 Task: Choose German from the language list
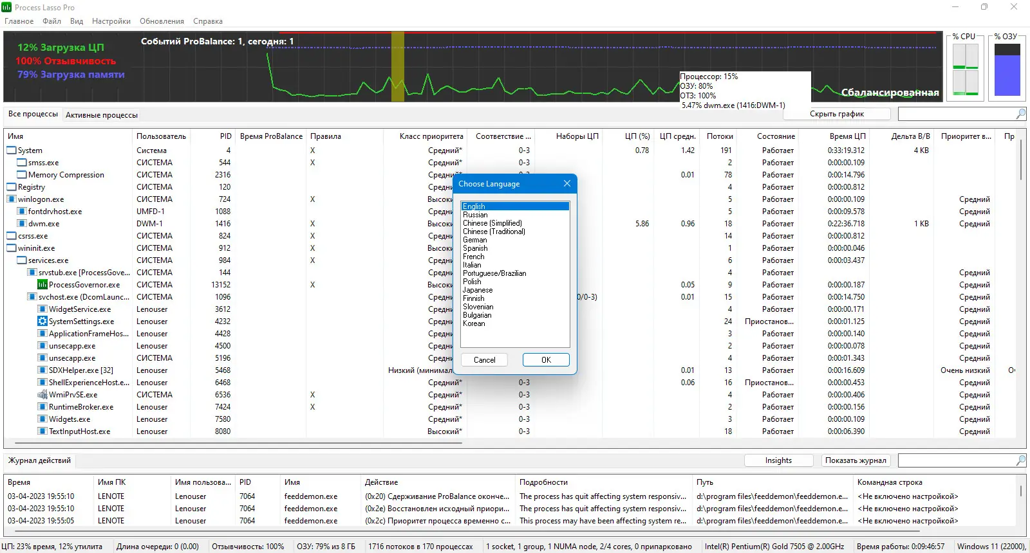point(475,240)
